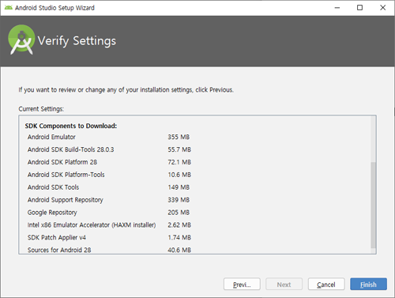The width and height of the screenshot is (395, 298).
Task: Select Sources for Android 28 entry
Action: 59,250
